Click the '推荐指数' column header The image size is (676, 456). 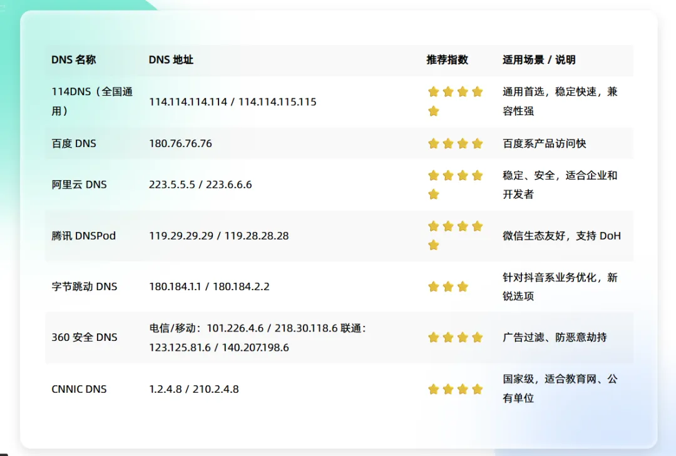(x=447, y=60)
